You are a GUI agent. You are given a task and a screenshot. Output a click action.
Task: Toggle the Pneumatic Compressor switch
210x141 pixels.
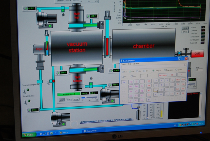(x=24, y=91)
